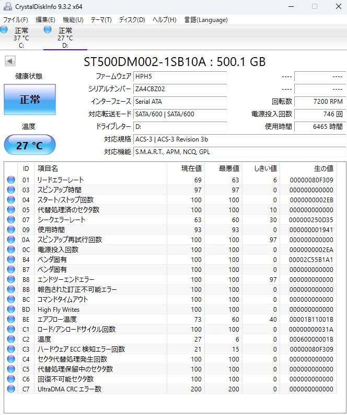Select the D: drive status orb
This screenshot has width=347, height=415.
(48, 29)
